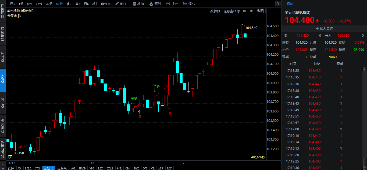Open the 叠加 overlay tool
Viewport: 367px width, 170px height.
click(138, 4)
